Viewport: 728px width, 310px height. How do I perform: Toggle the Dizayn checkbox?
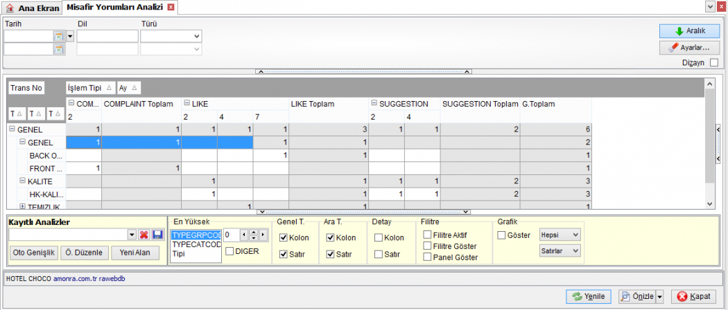pos(714,62)
